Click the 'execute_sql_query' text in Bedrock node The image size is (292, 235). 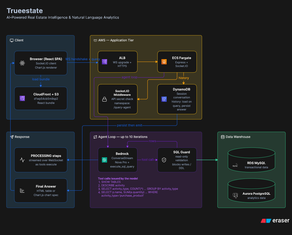122,166
